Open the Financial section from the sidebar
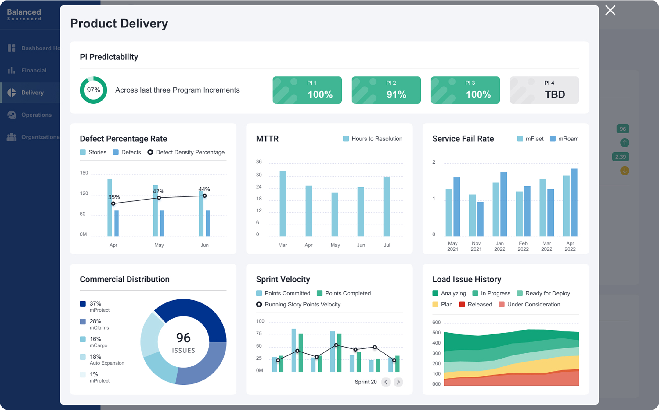659x410 pixels. click(12, 70)
